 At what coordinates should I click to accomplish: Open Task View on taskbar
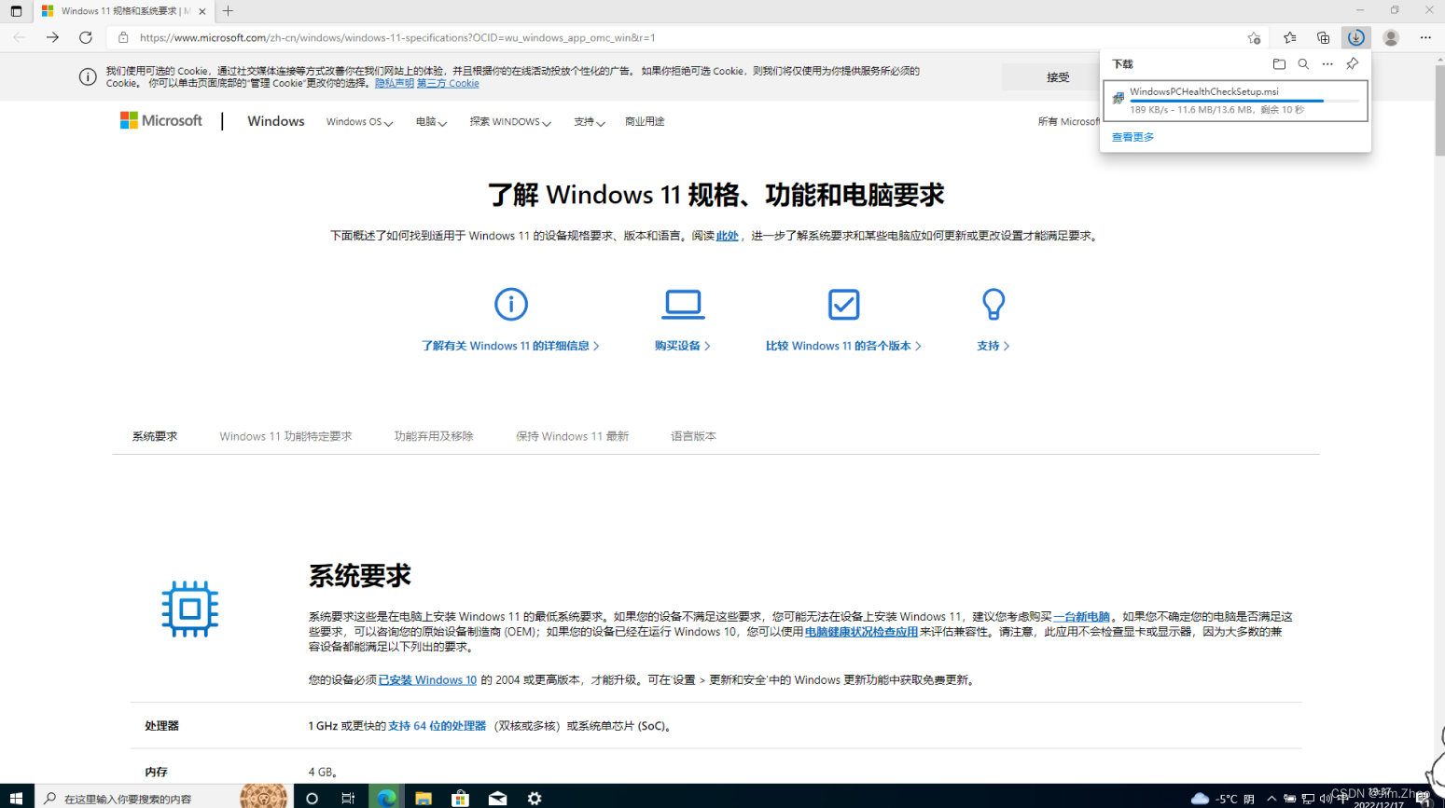tap(348, 798)
